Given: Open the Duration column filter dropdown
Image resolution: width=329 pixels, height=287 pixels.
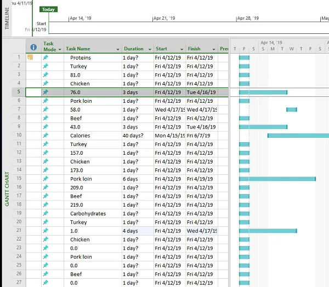Looking at the screenshot, I should tap(149, 49).
